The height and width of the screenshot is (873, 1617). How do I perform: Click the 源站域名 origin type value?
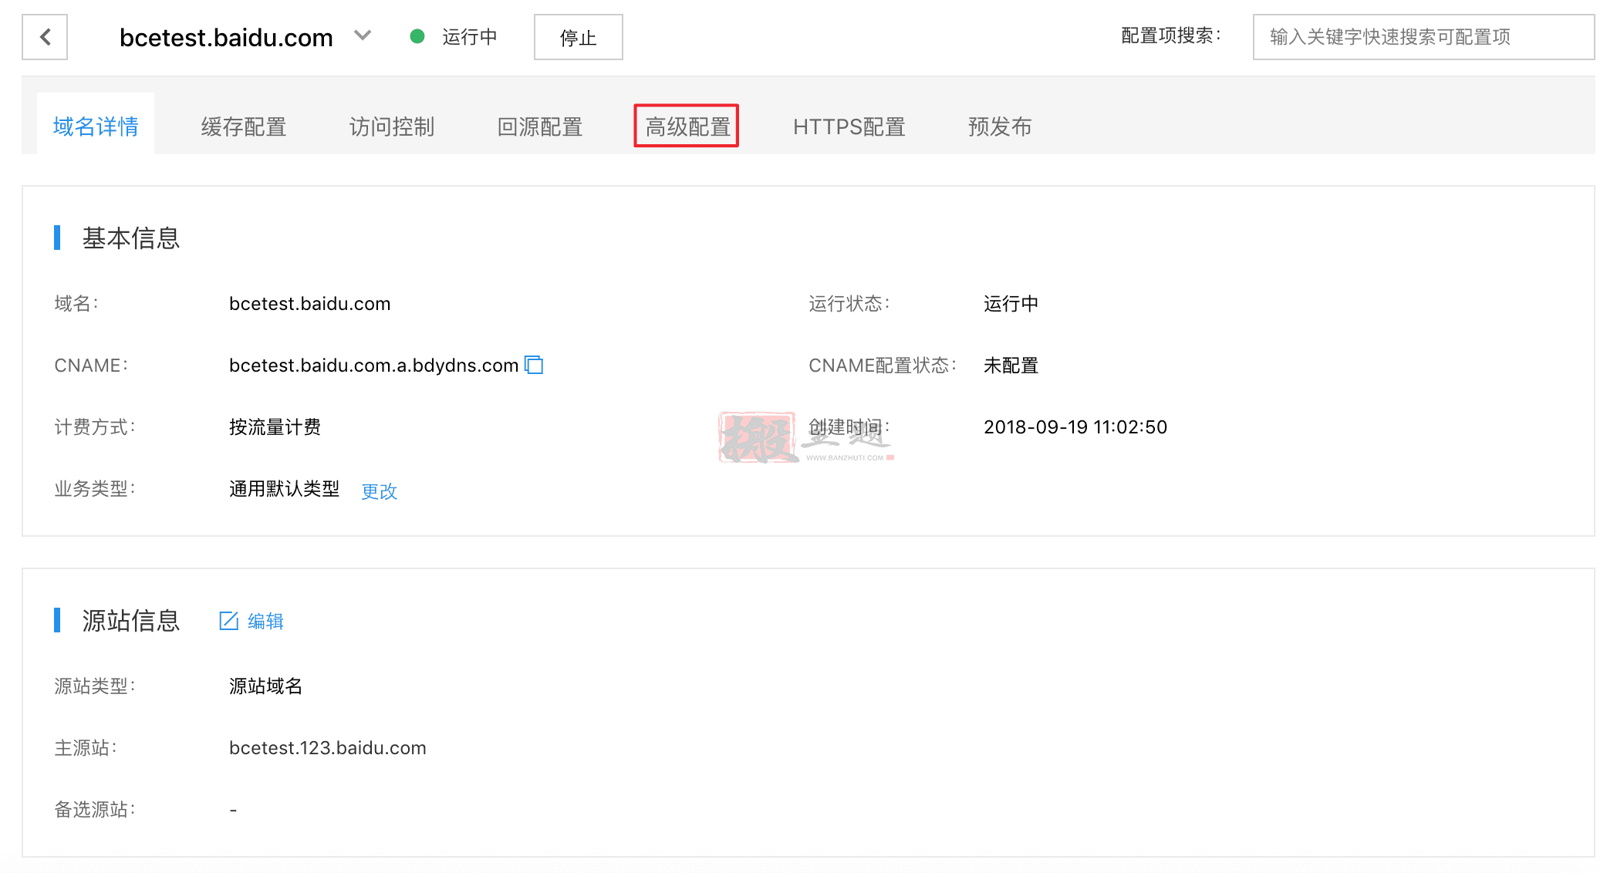tap(265, 686)
